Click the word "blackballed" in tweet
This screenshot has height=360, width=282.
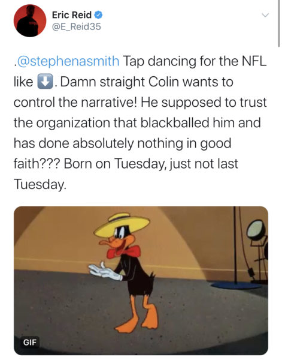coord(175,123)
